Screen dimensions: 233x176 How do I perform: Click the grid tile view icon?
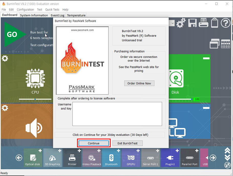[226, 44]
